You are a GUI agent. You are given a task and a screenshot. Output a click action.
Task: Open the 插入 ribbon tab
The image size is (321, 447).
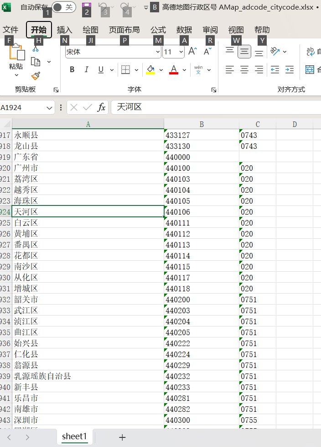(x=64, y=30)
